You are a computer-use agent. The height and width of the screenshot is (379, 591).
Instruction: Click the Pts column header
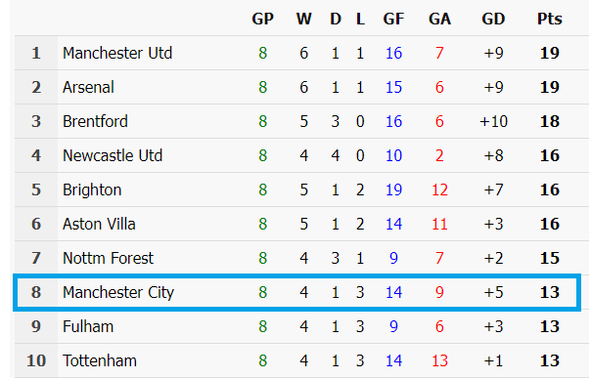tap(550, 19)
